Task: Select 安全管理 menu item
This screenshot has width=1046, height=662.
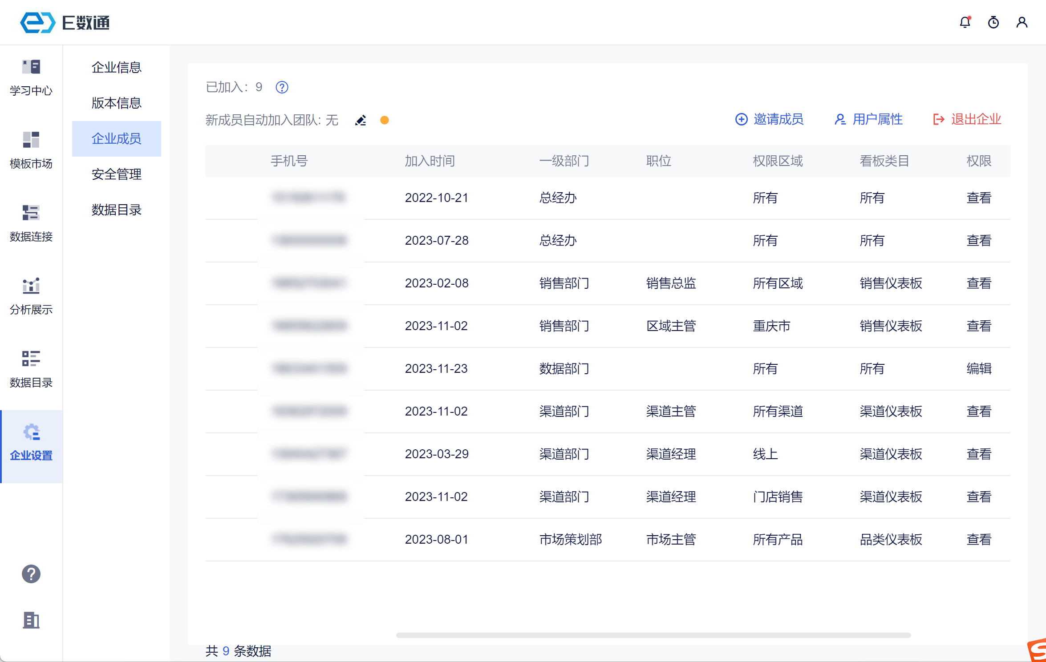Action: click(x=116, y=174)
